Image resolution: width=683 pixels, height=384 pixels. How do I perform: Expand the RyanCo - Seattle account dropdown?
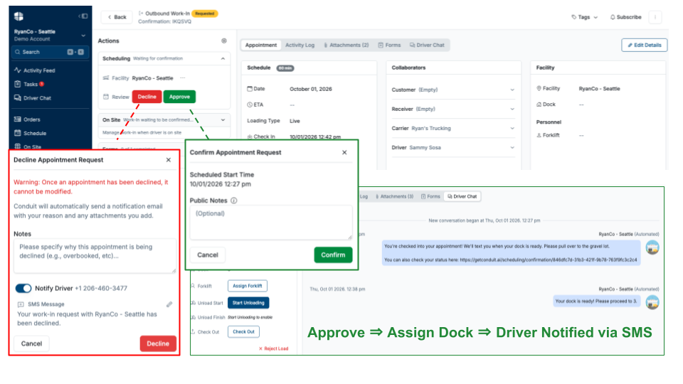(x=83, y=36)
